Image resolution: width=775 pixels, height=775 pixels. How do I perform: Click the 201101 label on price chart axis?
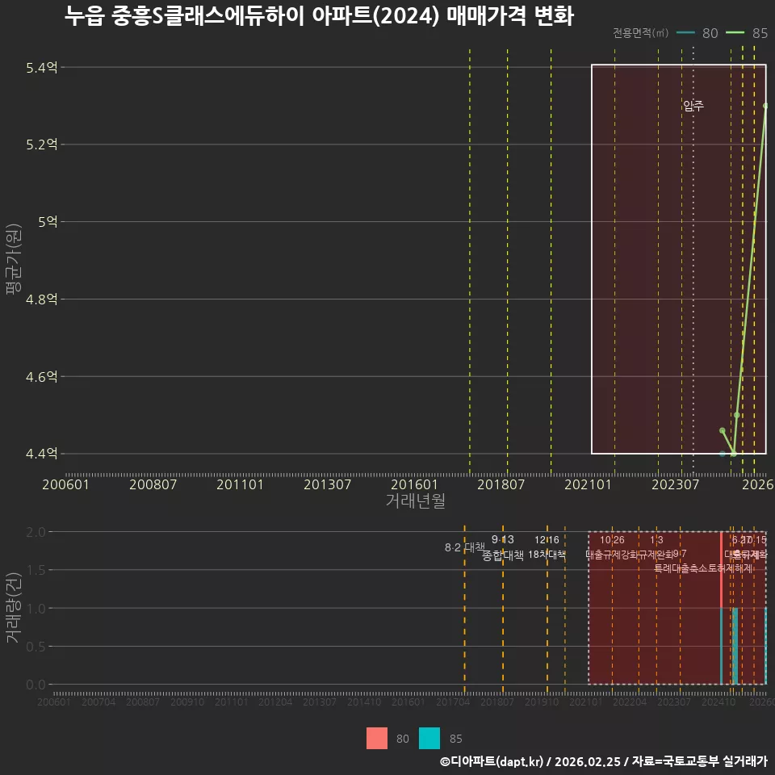tap(240, 484)
